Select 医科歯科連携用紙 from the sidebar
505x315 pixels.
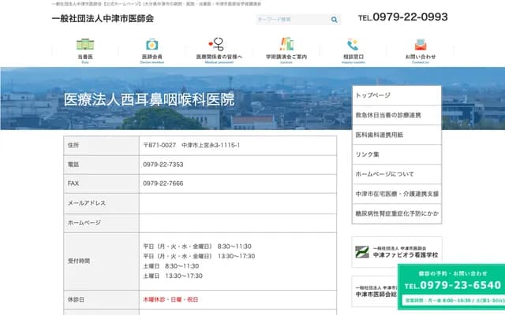(x=396, y=135)
